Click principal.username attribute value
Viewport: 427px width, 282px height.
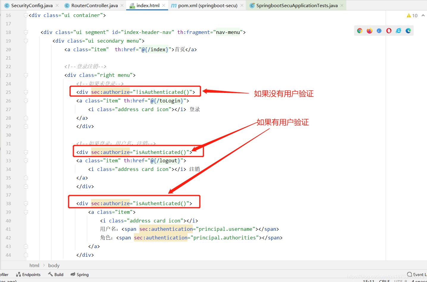226,229
